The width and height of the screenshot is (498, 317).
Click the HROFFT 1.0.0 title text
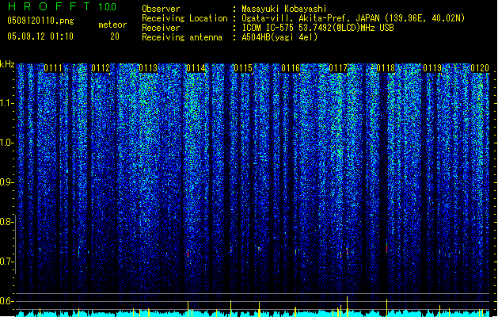(63, 6)
